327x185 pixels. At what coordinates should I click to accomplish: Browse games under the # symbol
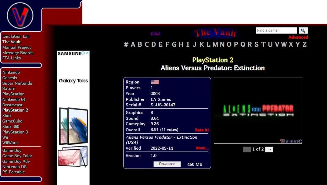coord(126,44)
